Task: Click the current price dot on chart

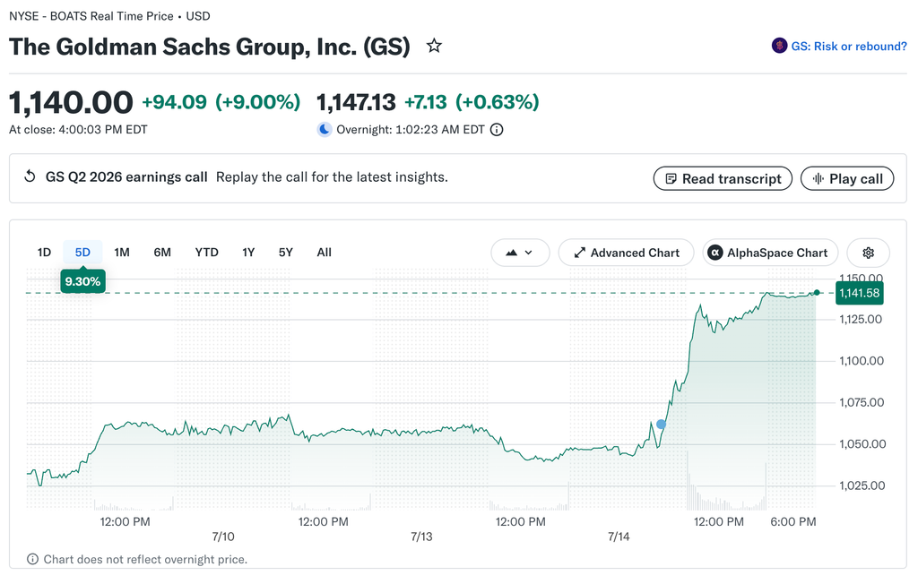Action: tap(817, 293)
